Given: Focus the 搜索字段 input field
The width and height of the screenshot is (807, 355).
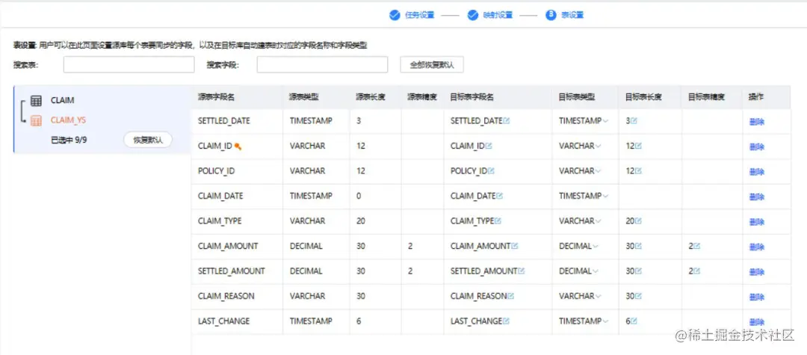Looking at the screenshot, I should (322, 65).
